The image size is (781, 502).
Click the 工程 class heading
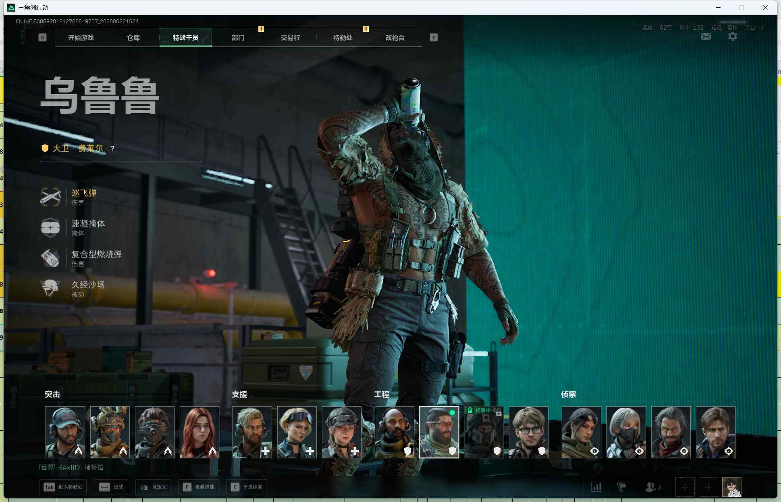tap(382, 395)
